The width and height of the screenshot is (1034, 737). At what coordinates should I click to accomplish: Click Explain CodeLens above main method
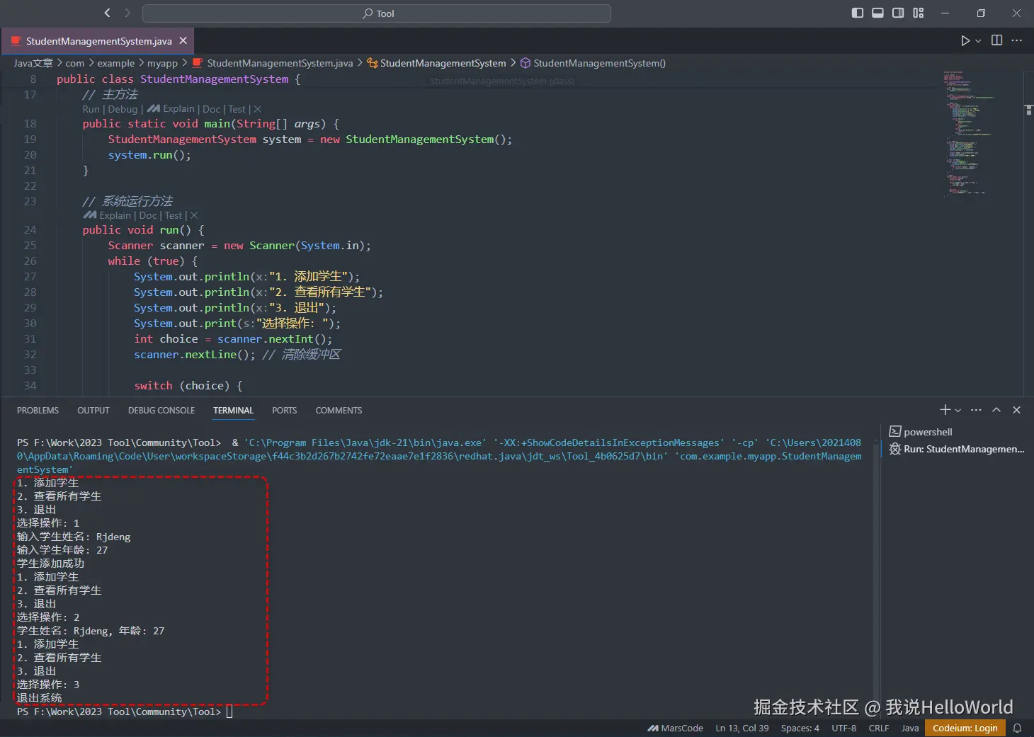pos(171,109)
